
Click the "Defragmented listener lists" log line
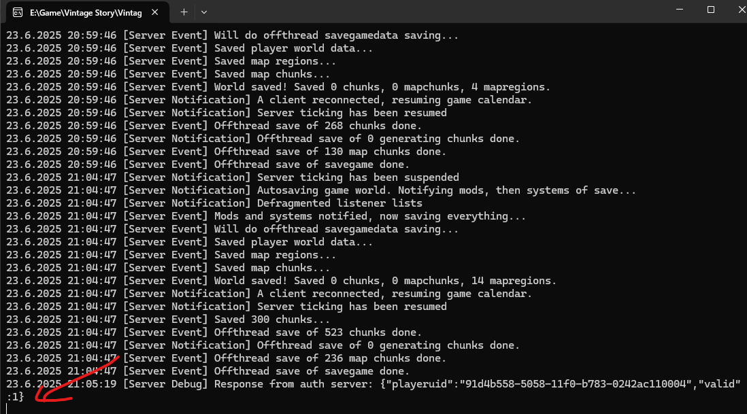point(339,203)
